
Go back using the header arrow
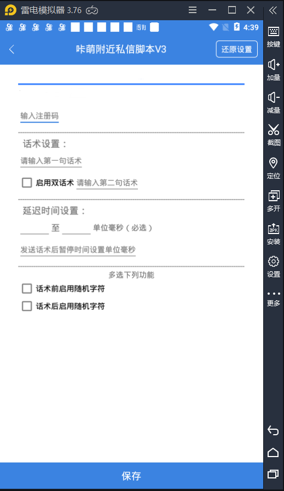coord(12,49)
